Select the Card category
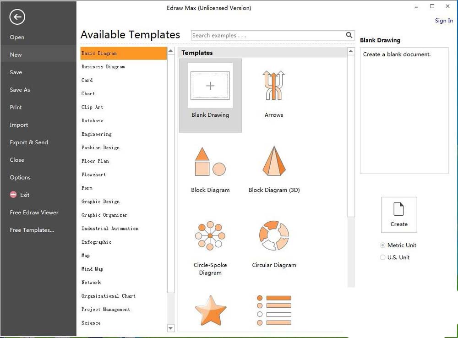This screenshot has height=338, width=458. pos(87,80)
